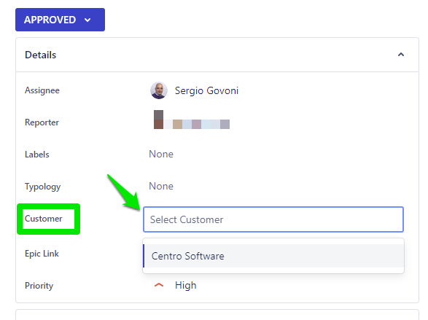Viewport: 428px width, 320px height.
Task: Open the APPROVED status dropdown
Action: pos(60,20)
